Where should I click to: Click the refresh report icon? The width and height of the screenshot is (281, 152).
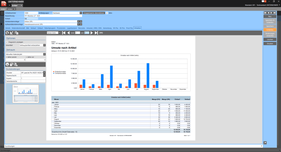[7, 33]
